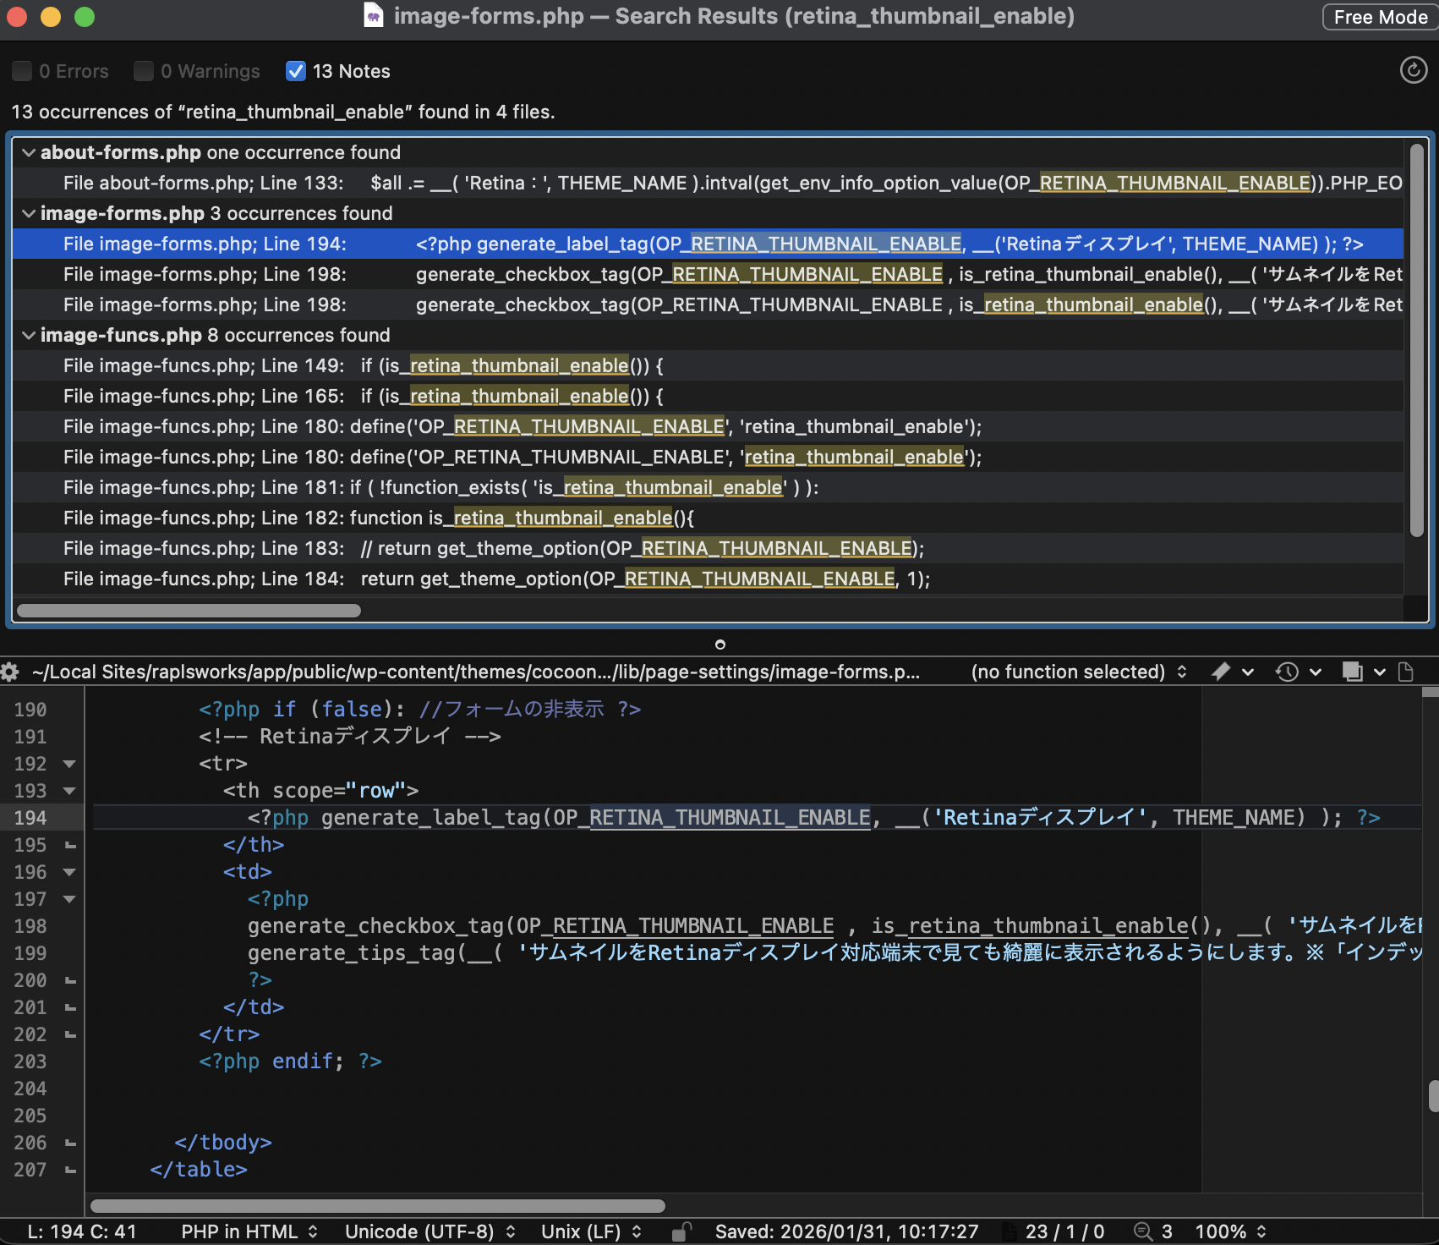Click the stacked documents icon
The width and height of the screenshot is (1439, 1245).
[x=1352, y=672]
